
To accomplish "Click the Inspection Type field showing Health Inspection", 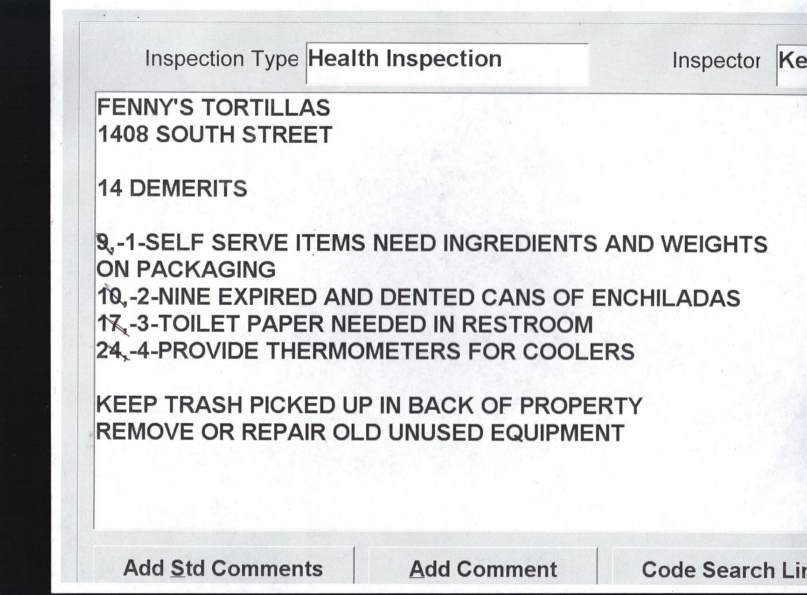I will click(447, 63).
